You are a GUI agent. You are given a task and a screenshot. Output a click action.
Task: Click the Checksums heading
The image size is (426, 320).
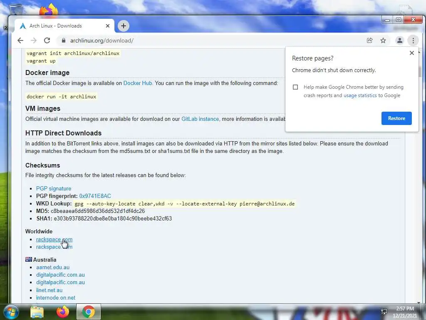[43, 165]
